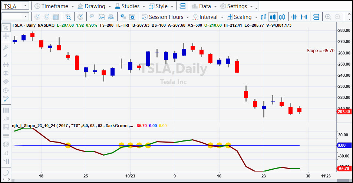Select the grid layout drawing tool
353x183 pixels.
6,127
